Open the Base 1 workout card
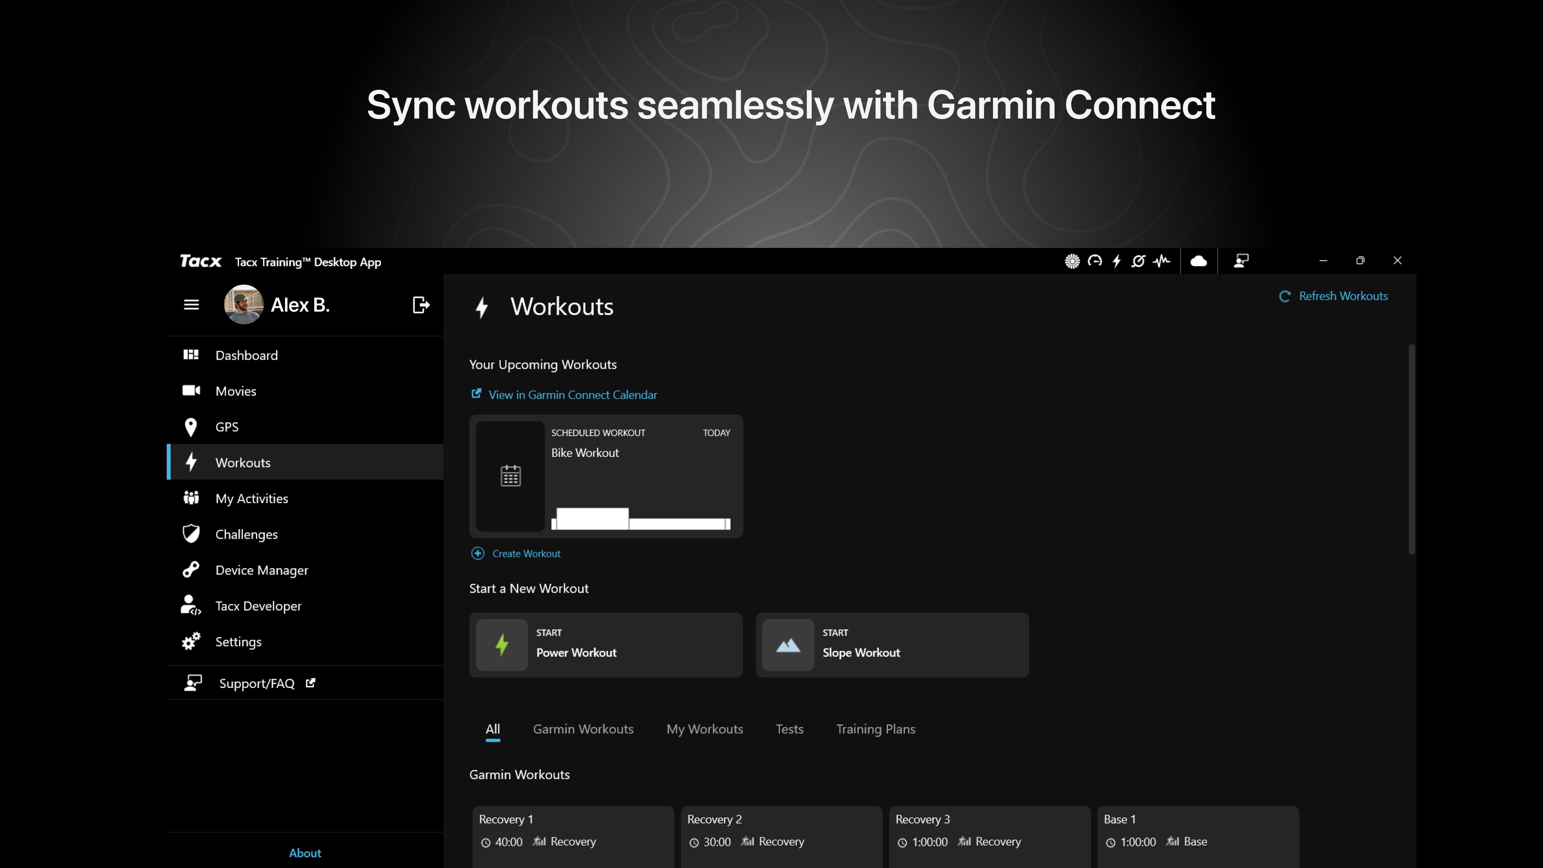This screenshot has height=868, width=1543. coord(1199,837)
